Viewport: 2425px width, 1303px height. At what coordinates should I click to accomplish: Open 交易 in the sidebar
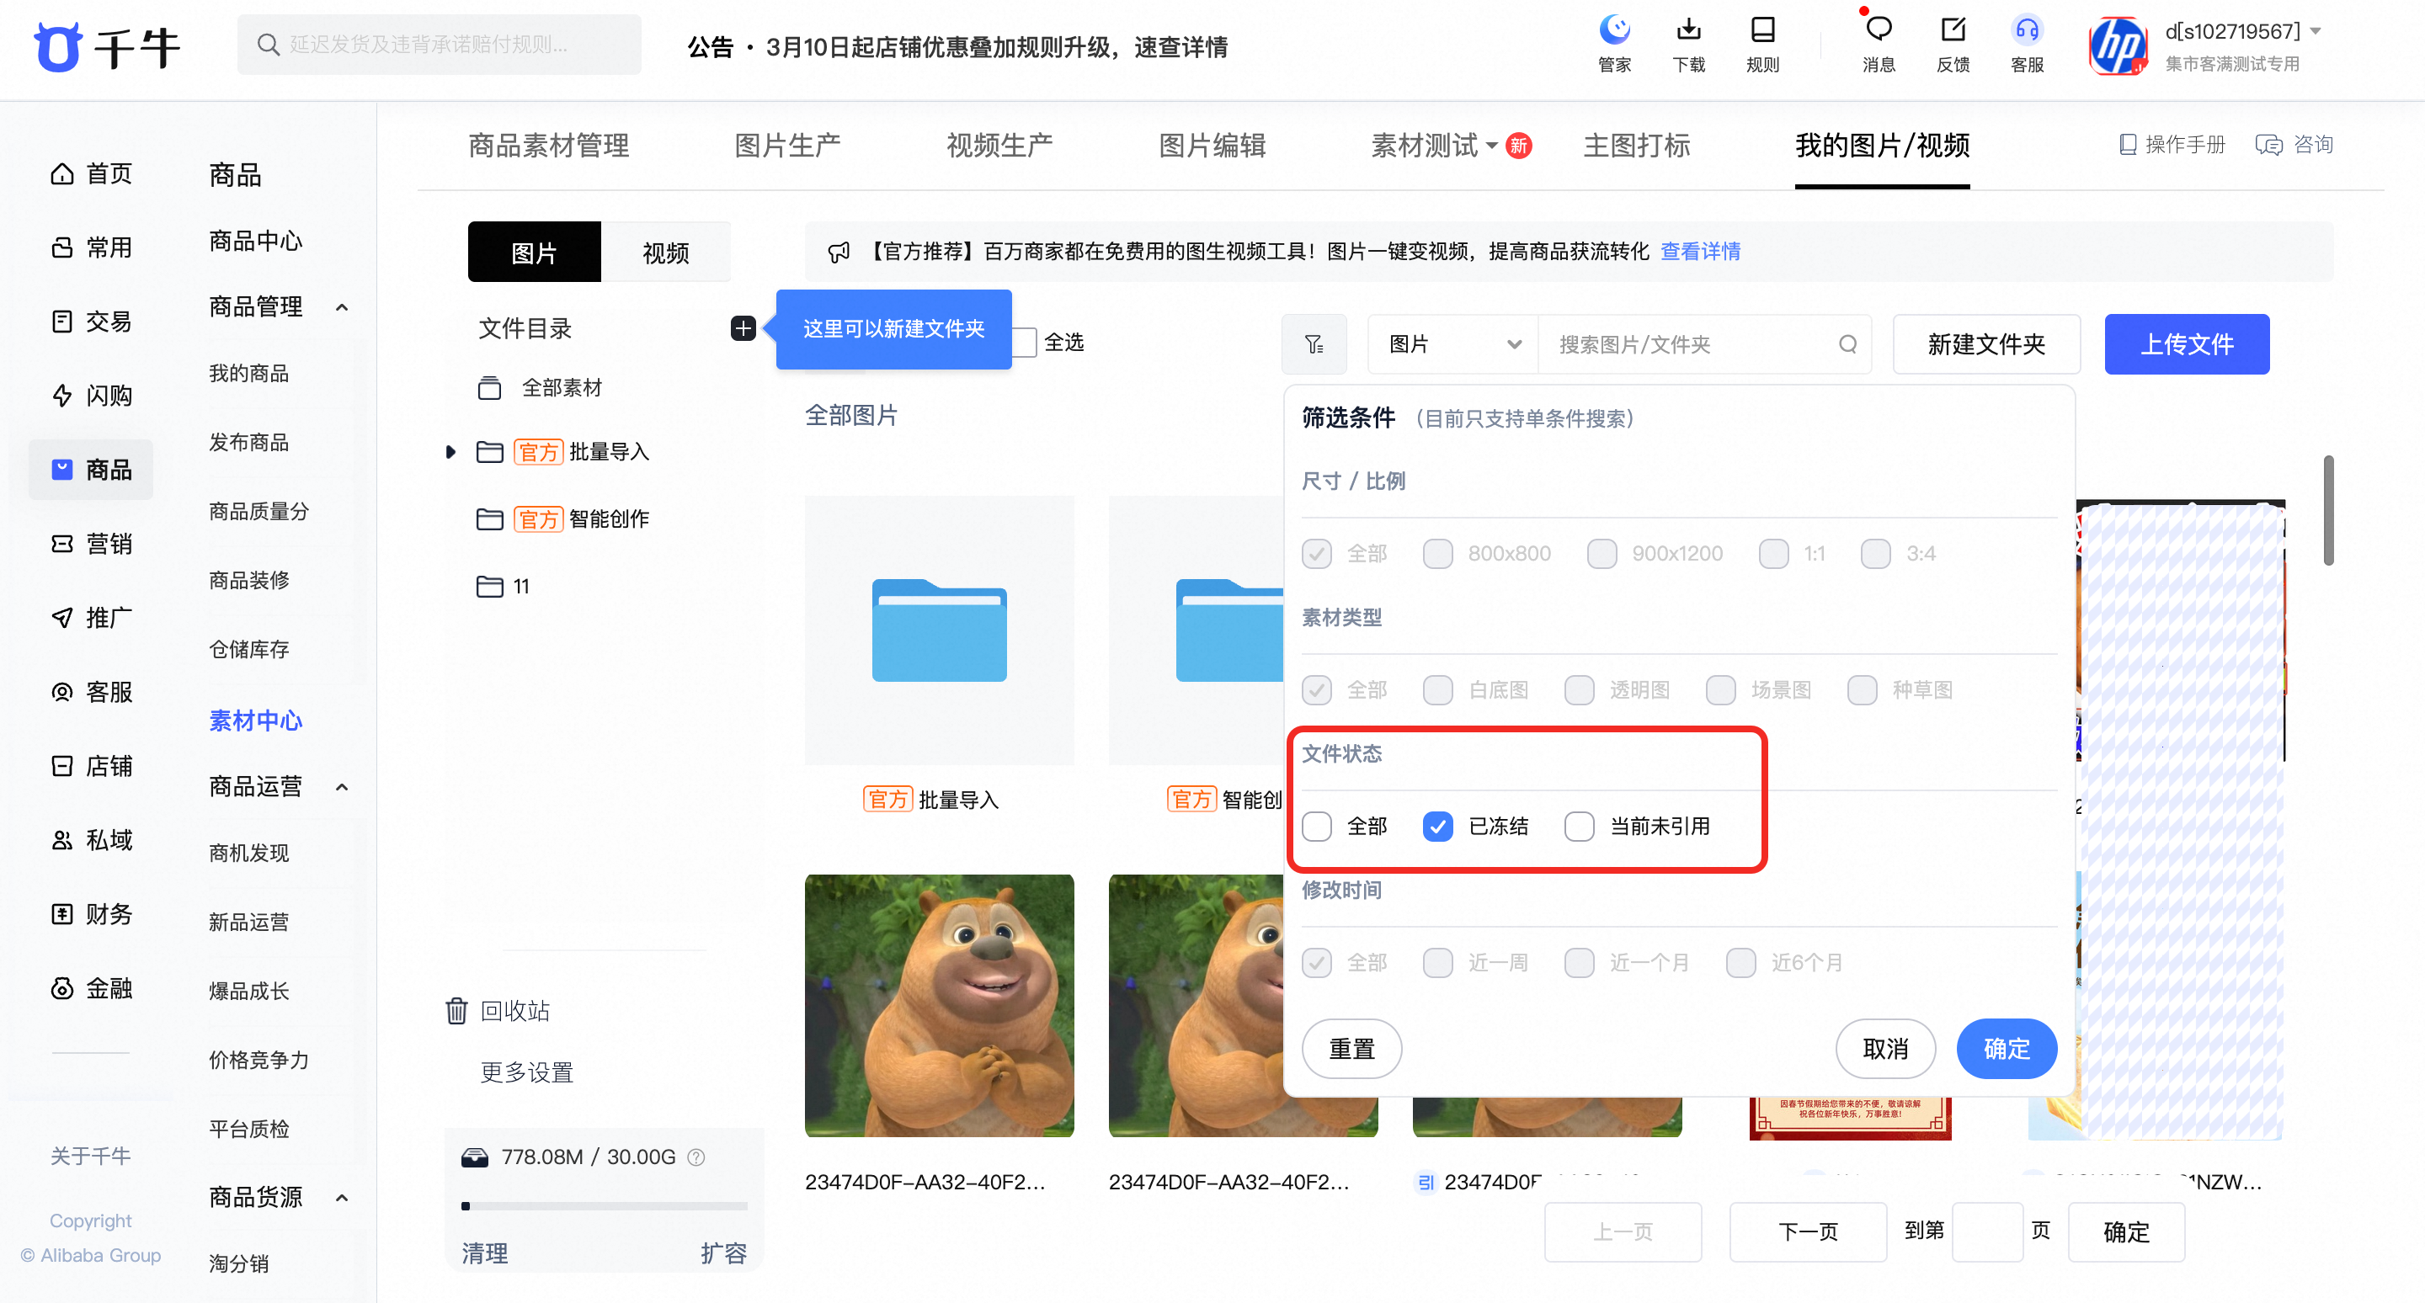point(90,322)
